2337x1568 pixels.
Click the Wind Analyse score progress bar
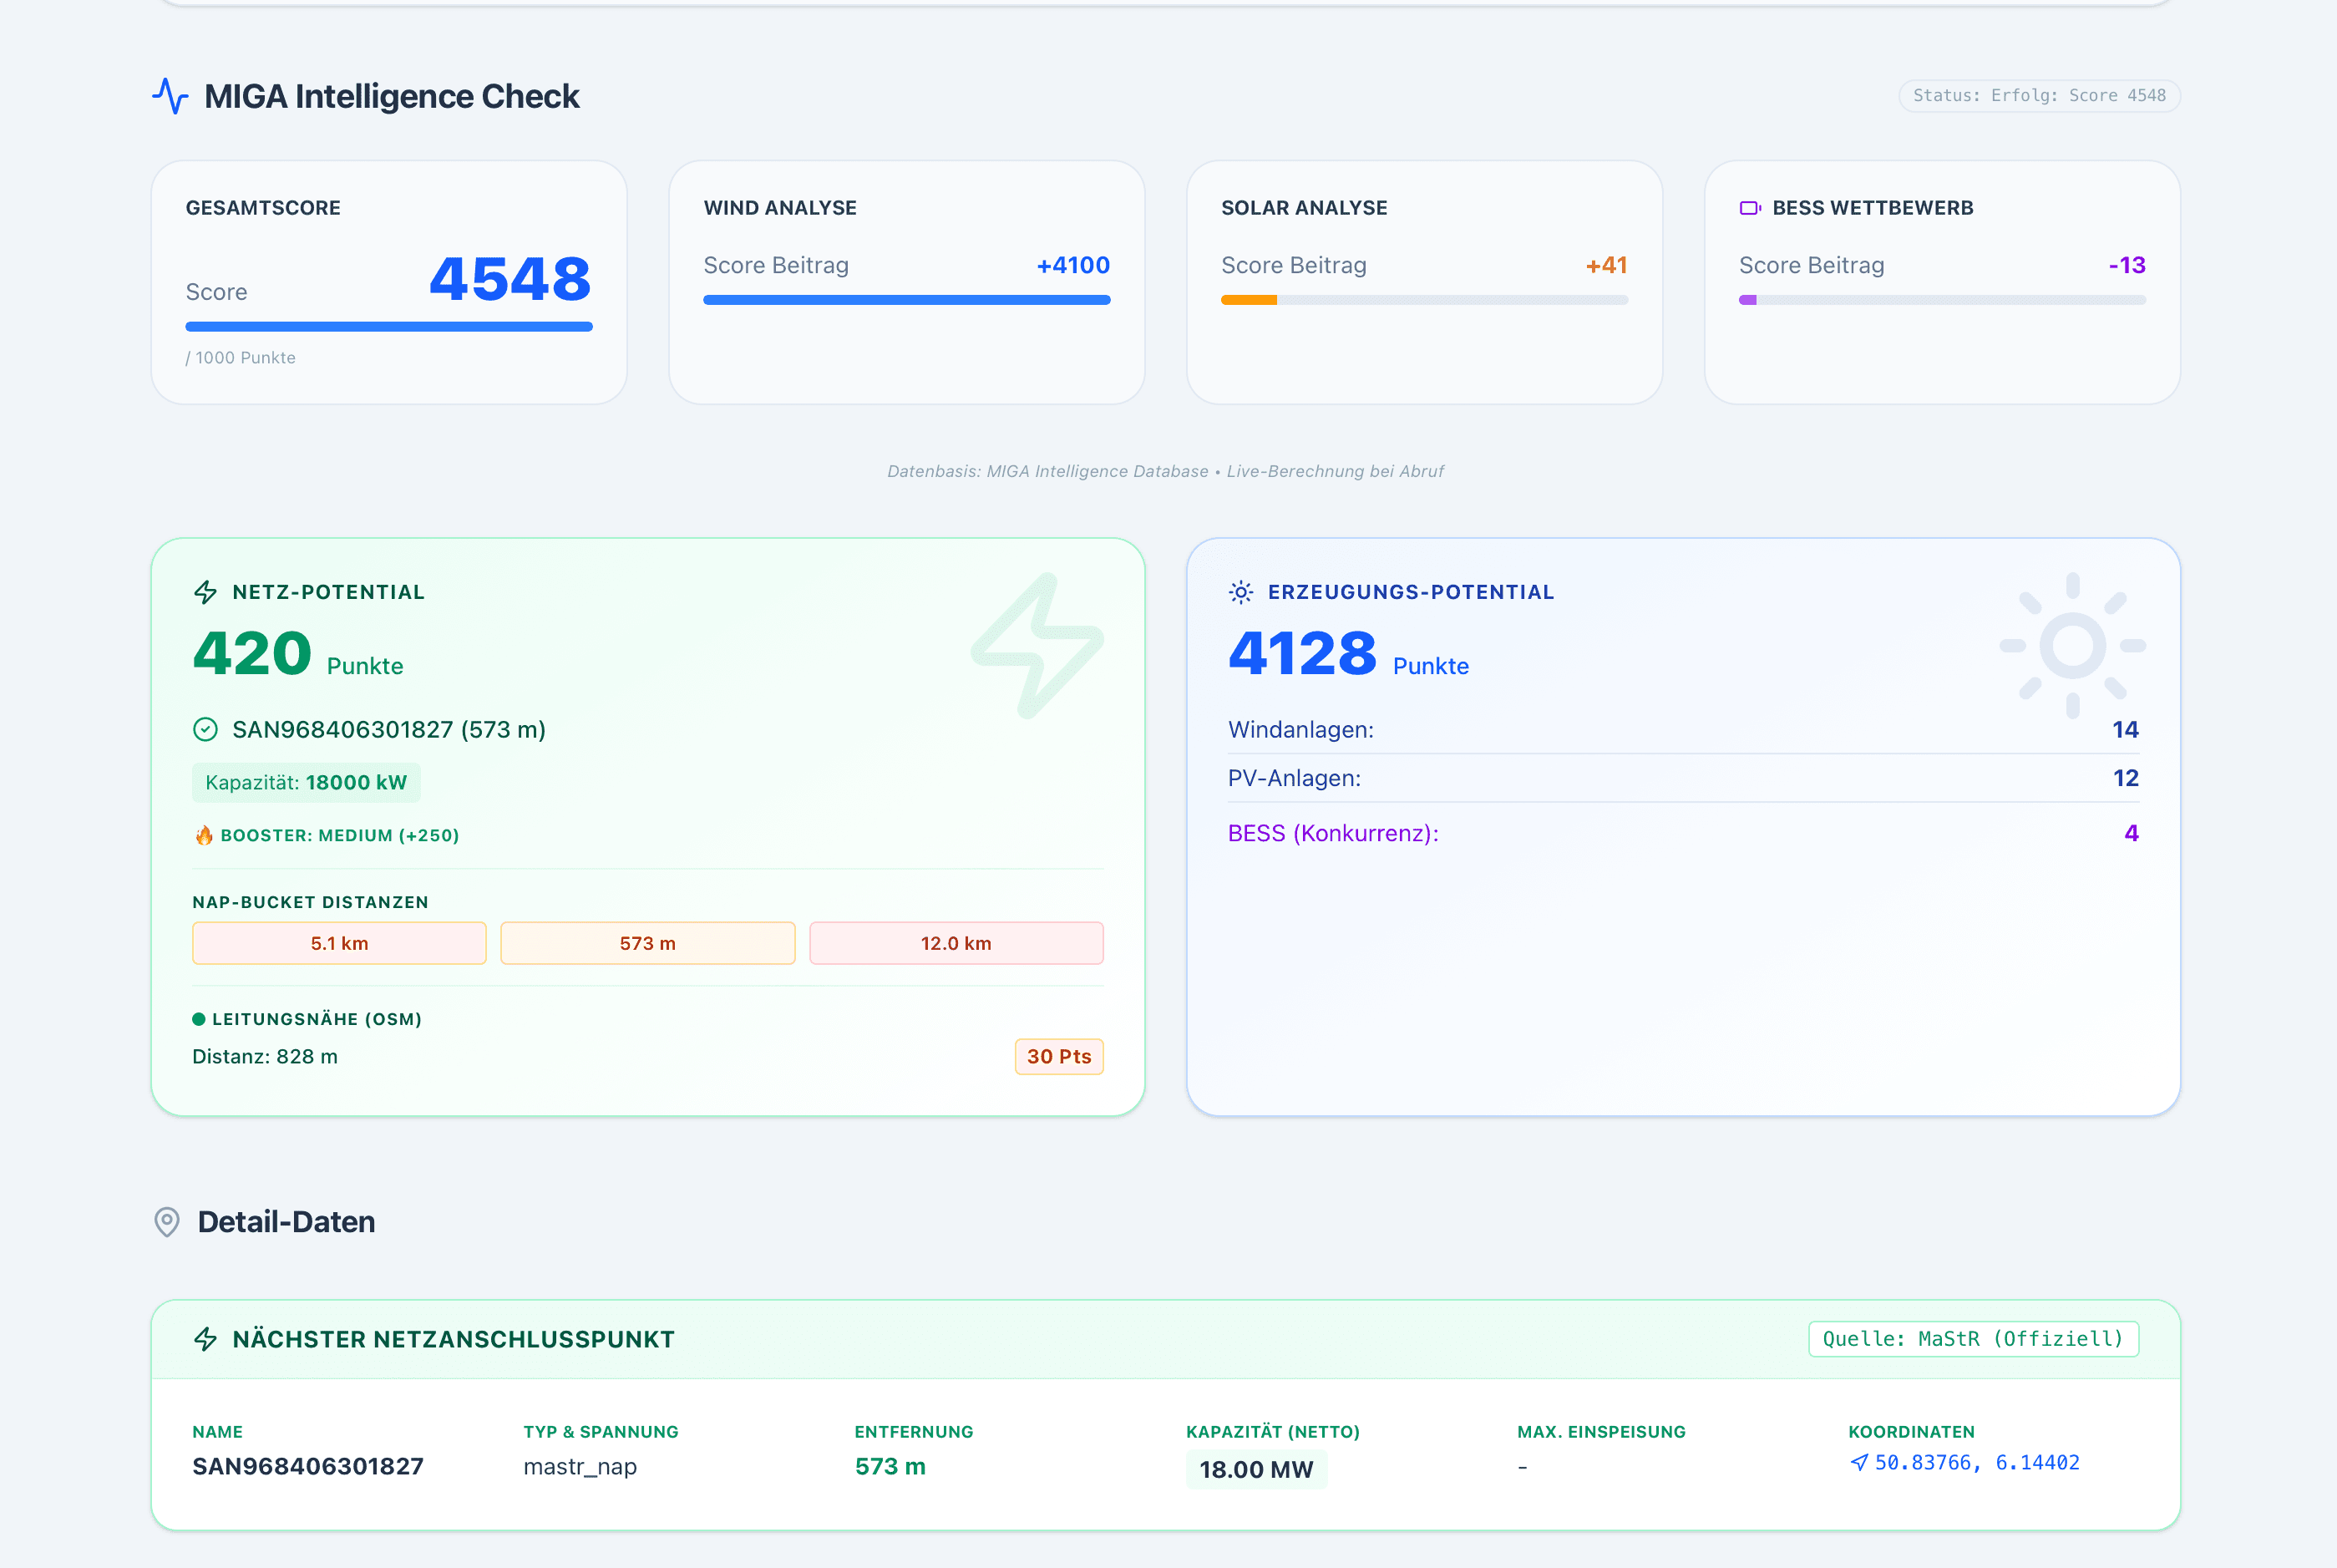tap(905, 299)
